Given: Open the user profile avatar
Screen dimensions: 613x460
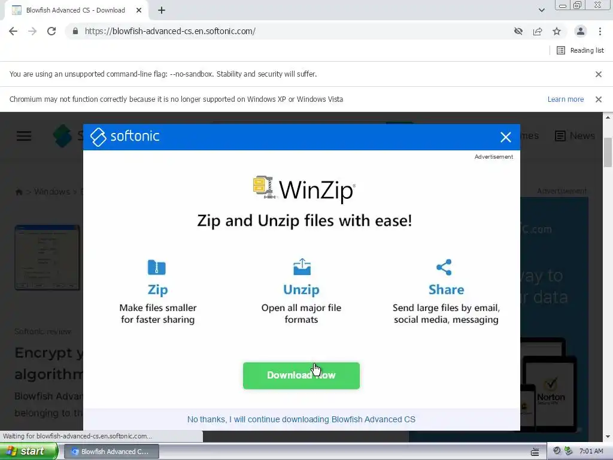Looking at the screenshot, I should pos(581,31).
